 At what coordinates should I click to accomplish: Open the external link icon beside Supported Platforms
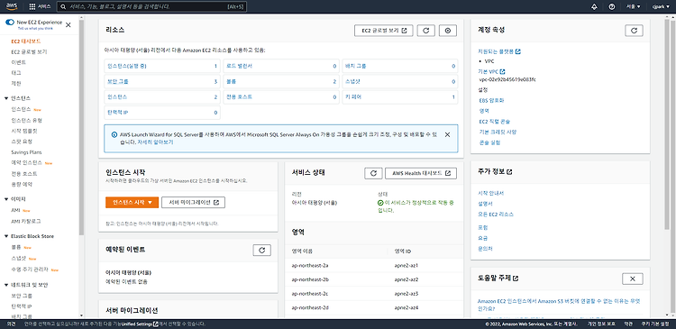[x=517, y=51]
